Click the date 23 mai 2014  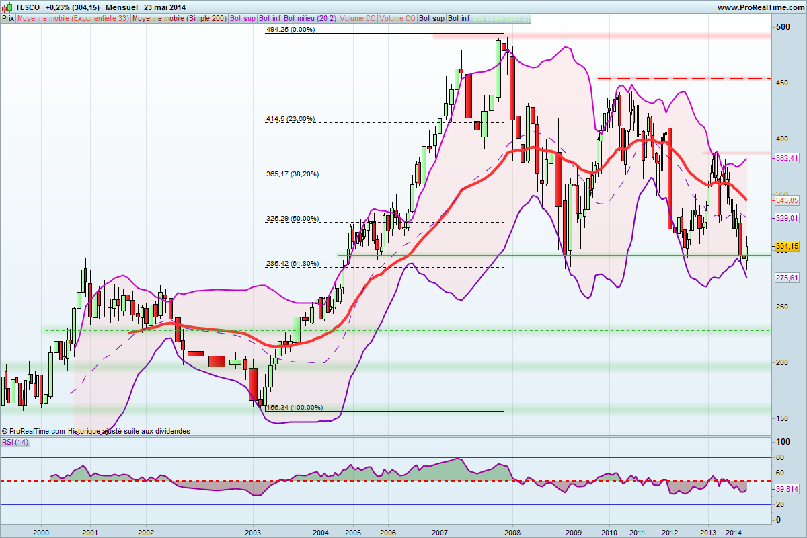point(165,7)
